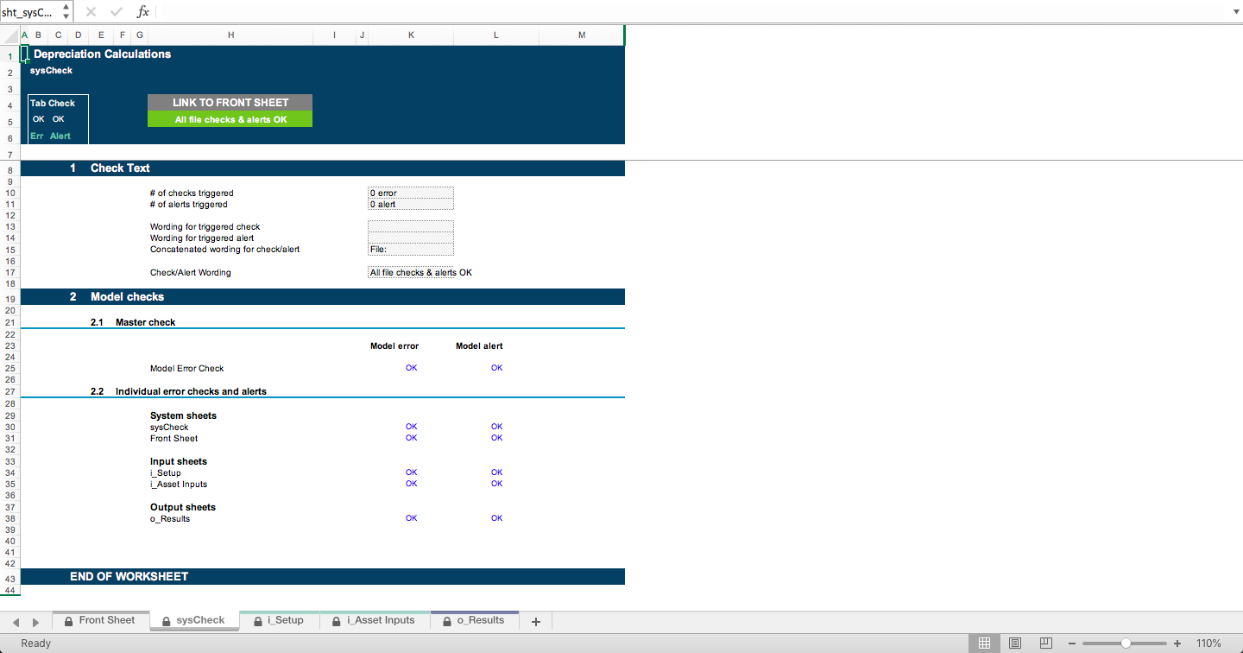1243x653 pixels.
Task: Select column K header
Action: (411, 35)
